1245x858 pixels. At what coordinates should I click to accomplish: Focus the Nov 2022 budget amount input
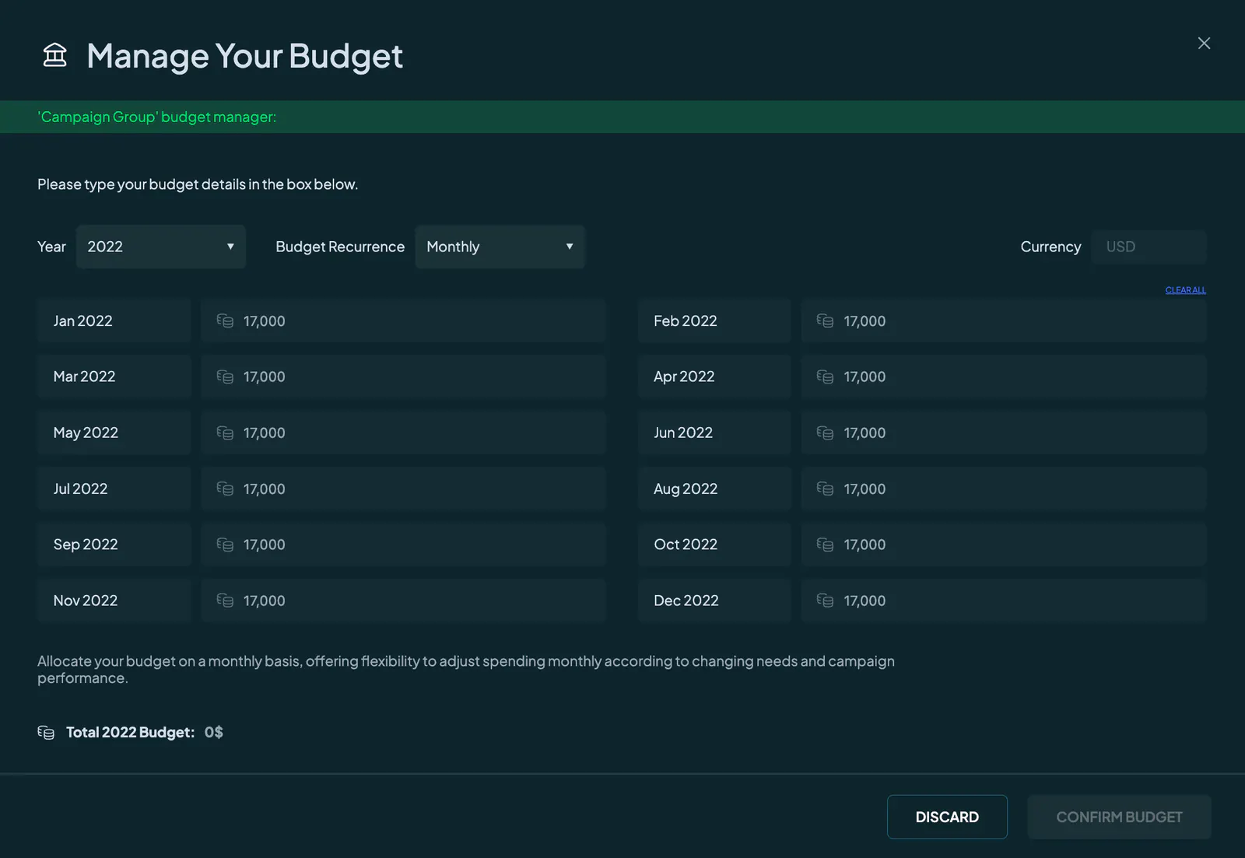pos(403,601)
